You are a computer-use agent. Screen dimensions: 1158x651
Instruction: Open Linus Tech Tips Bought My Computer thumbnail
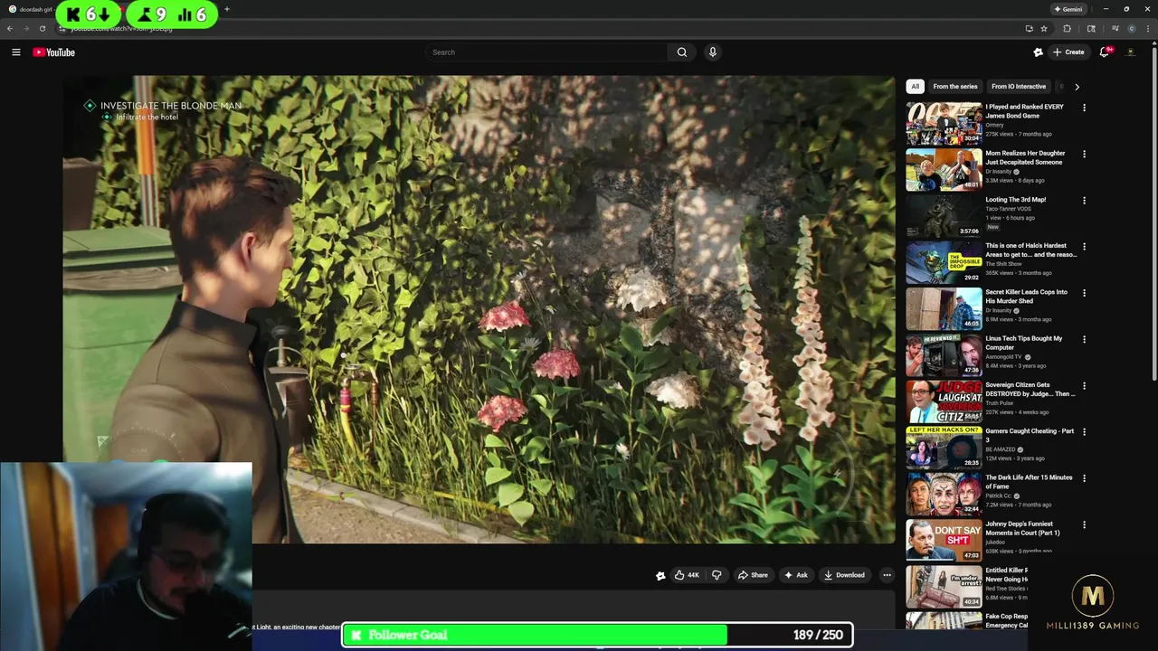coord(944,355)
